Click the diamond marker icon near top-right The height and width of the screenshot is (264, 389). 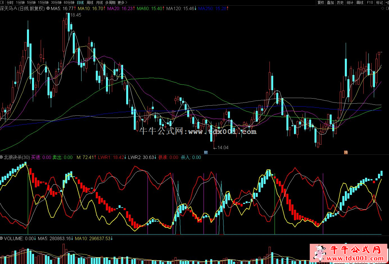click(x=383, y=8)
